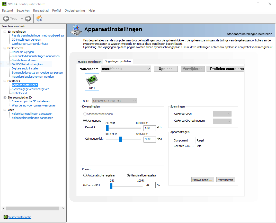
Task: Click the Systeeminformatie icon at bottom left
Action: click(x=6, y=217)
